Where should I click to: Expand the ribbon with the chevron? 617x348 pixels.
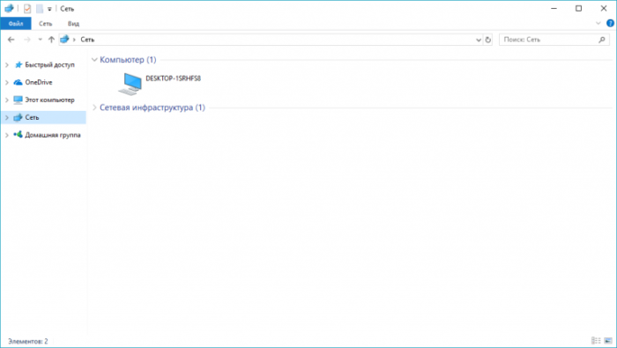[x=598, y=24]
